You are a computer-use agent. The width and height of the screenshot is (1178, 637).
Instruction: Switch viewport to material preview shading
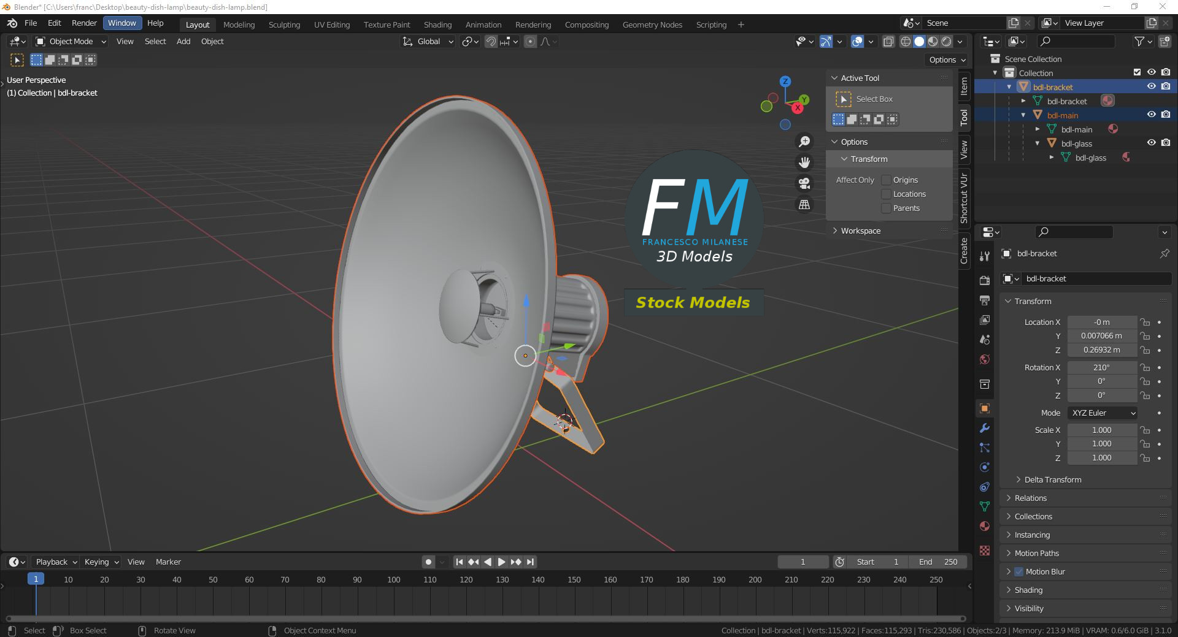point(933,42)
